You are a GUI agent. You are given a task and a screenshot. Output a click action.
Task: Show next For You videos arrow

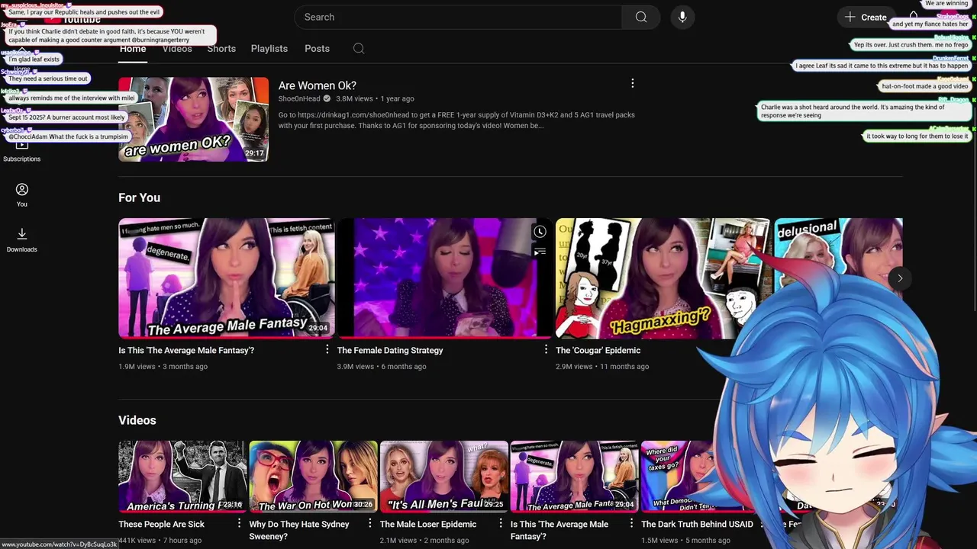tap(900, 278)
